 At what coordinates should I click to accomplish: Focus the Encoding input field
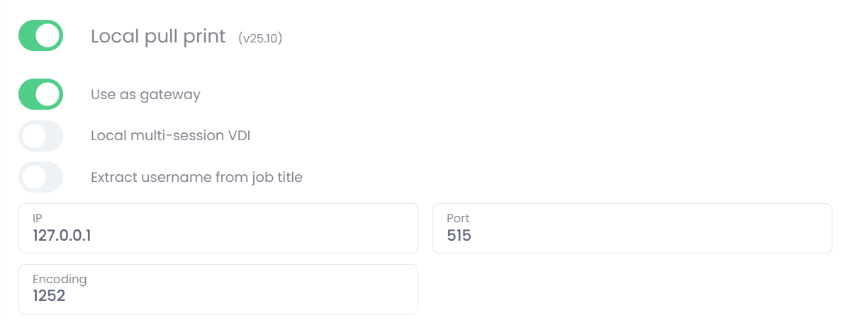click(x=218, y=289)
